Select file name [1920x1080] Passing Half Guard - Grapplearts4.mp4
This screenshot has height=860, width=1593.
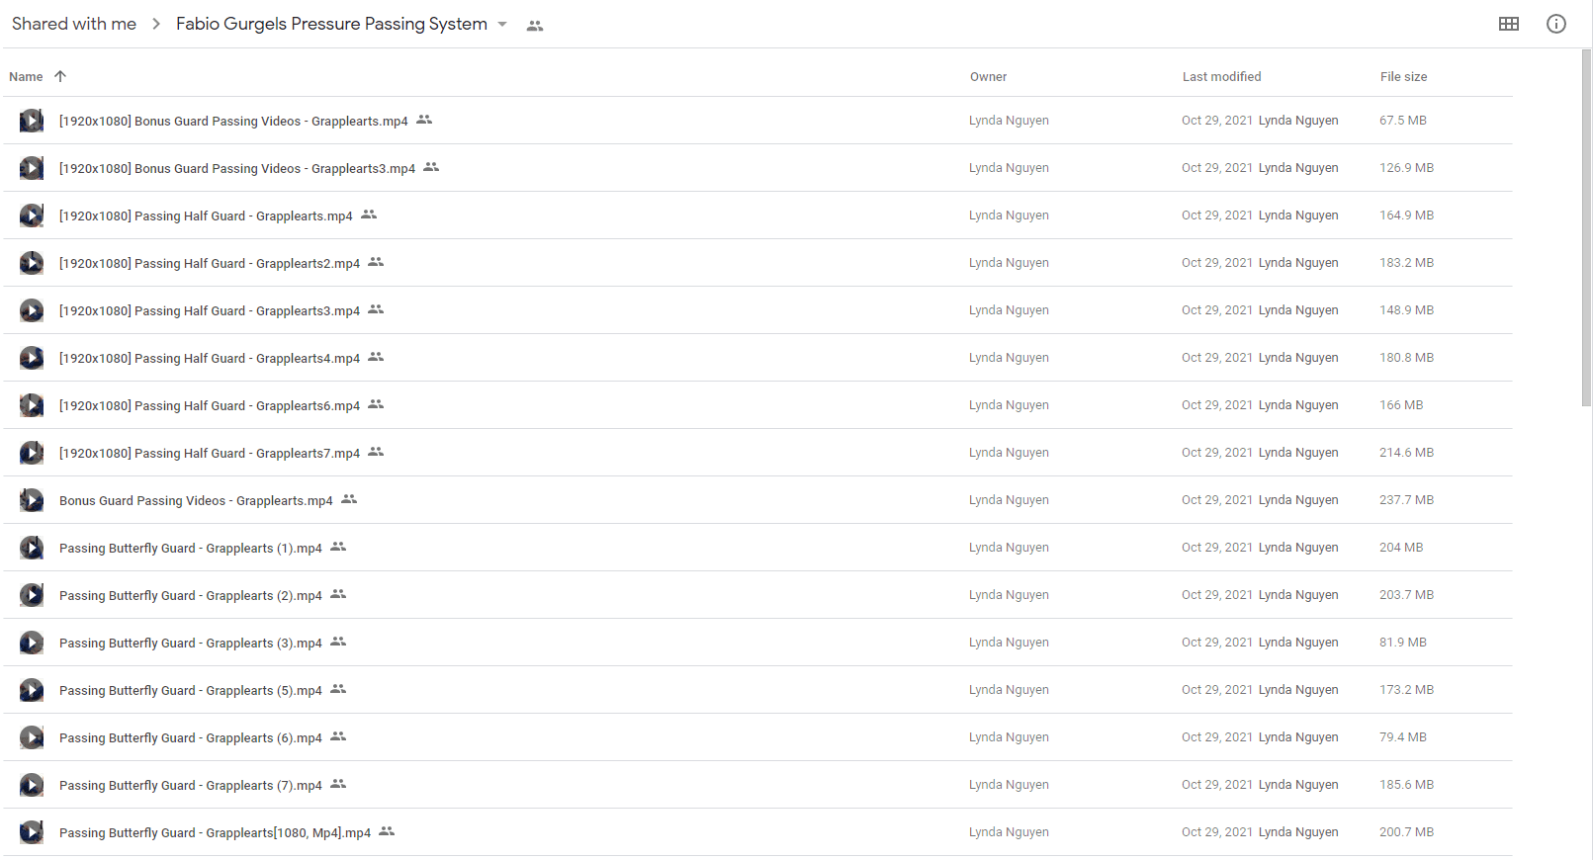pyautogui.click(x=210, y=359)
